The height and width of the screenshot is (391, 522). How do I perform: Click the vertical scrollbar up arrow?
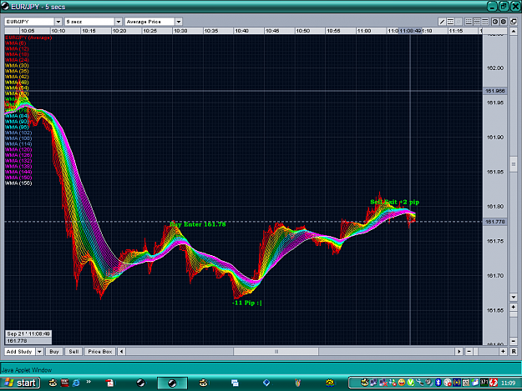(x=514, y=32)
